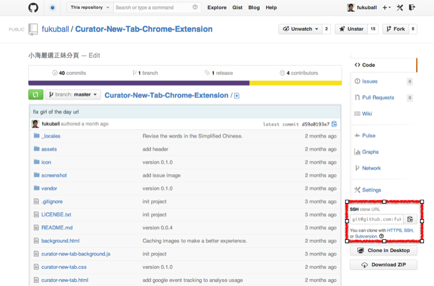Open the 4 contributors link
The height and width of the screenshot is (286, 434).
tap(298, 73)
